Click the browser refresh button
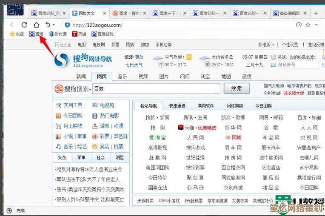This screenshot has width=325, height=216. [24, 25]
